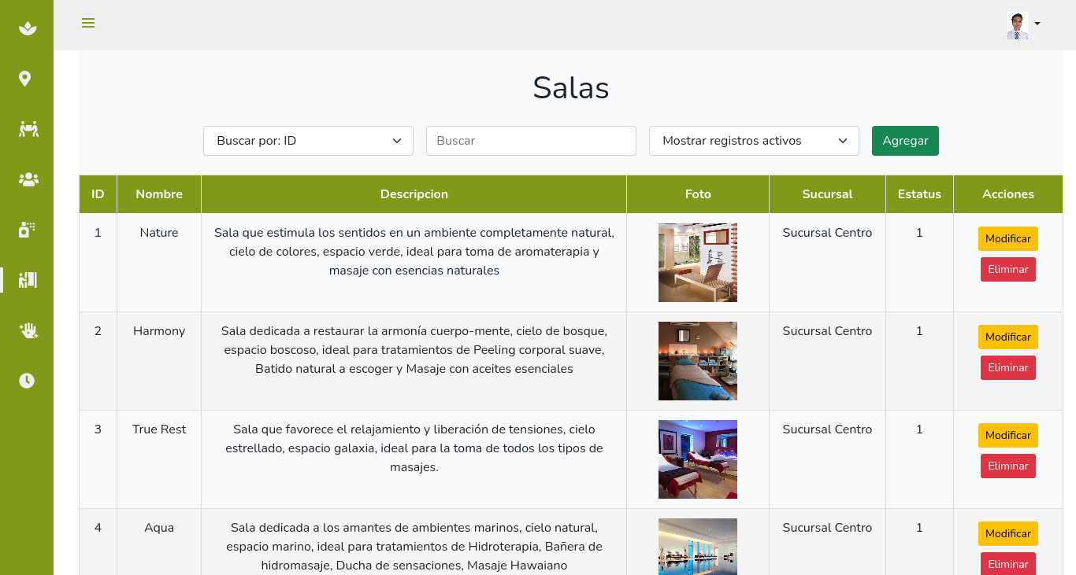This screenshot has height=575, width=1076.
Task: Open the sparkling hand services icon
Action: tap(28, 330)
